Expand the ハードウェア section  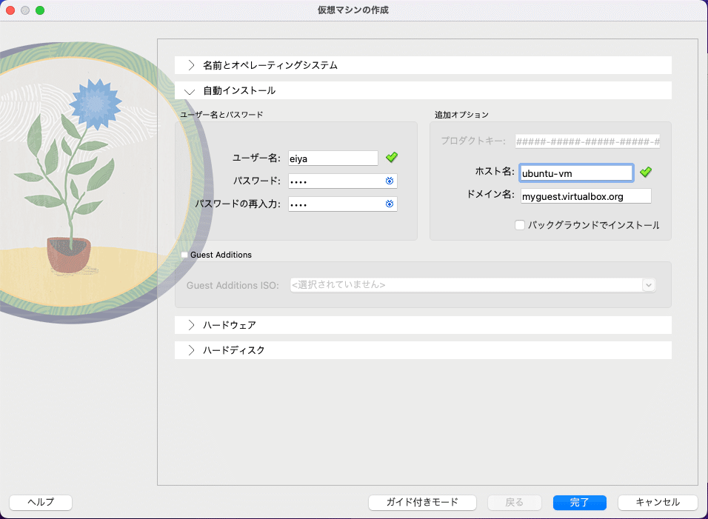(x=423, y=325)
